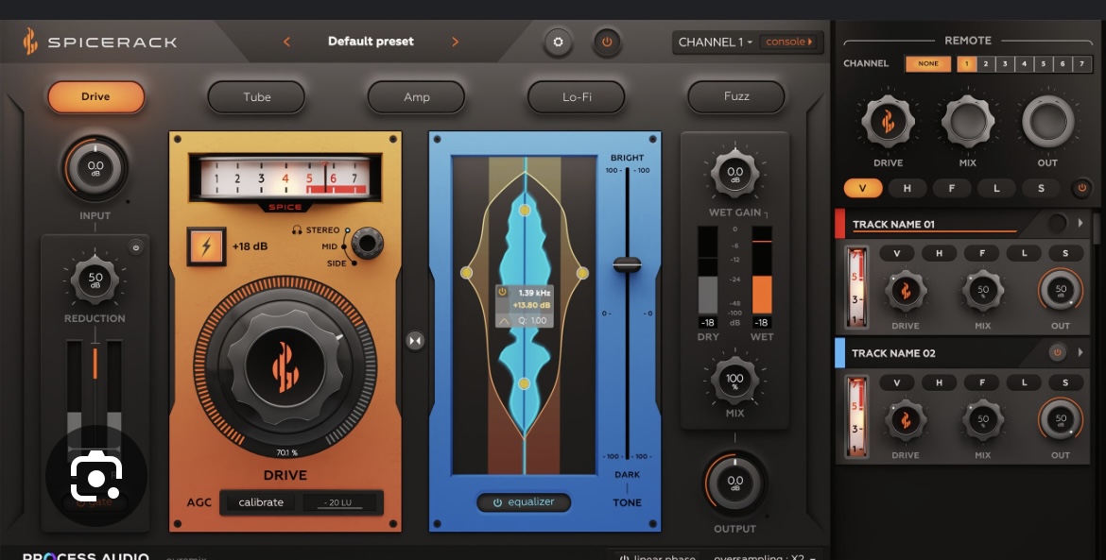Image resolution: width=1106 pixels, height=560 pixels.
Task: Click the camera lens search overlay icon
Action: click(x=95, y=476)
